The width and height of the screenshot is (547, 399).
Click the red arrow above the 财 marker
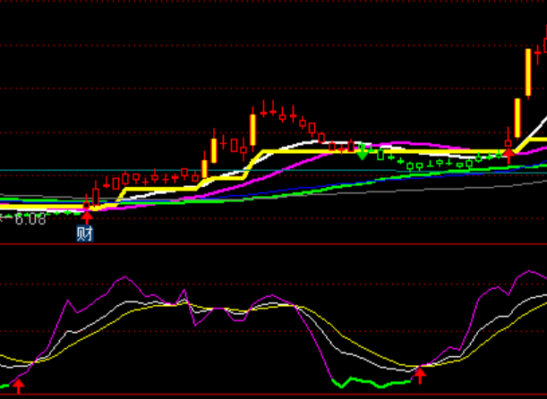coord(87,215)
